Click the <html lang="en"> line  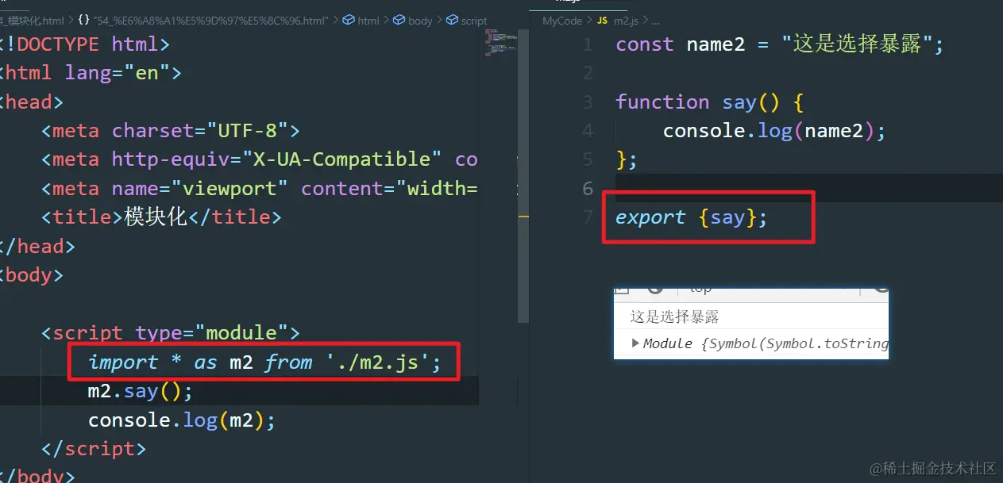click(91, 73)
